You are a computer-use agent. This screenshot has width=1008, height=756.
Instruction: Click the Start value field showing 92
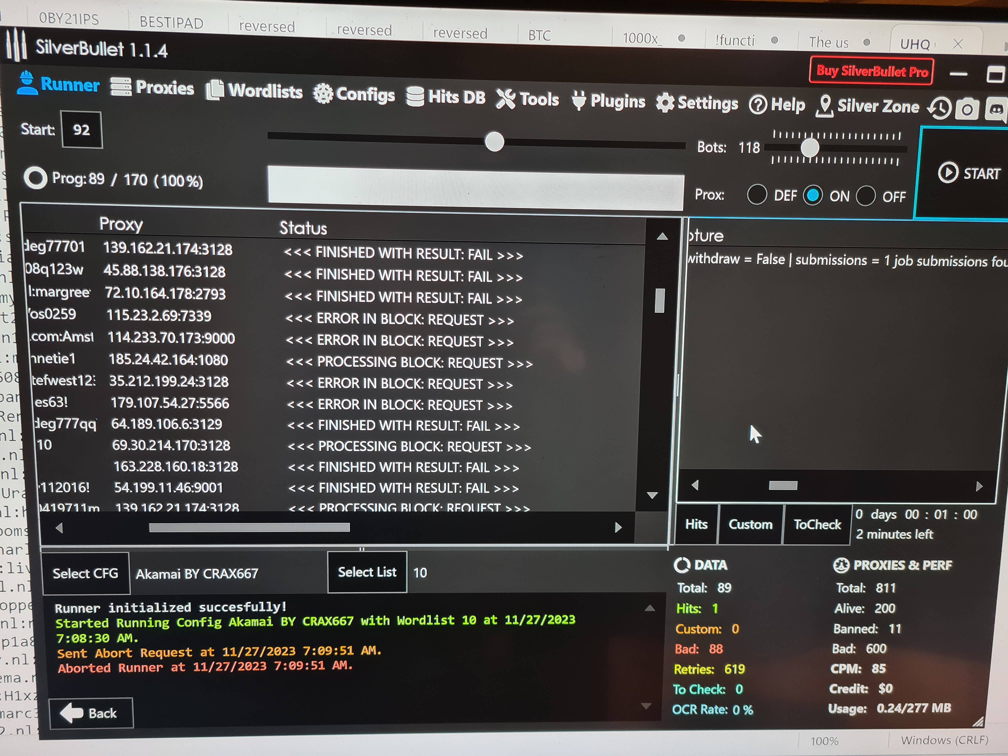[81, 130]
